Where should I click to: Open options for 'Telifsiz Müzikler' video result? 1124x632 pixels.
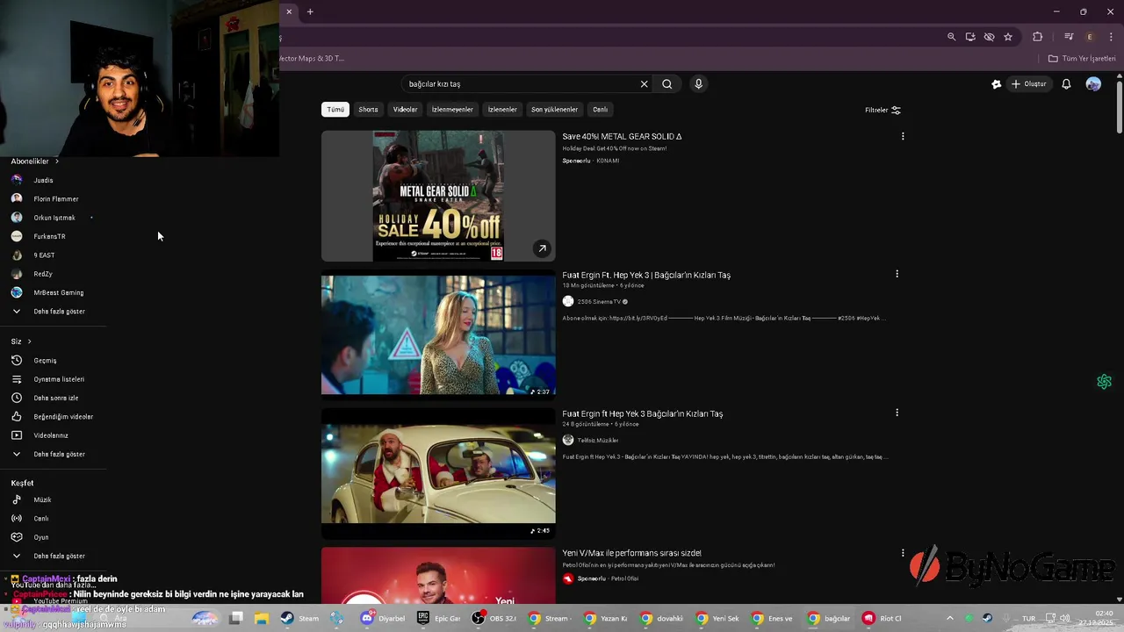pos(897,413)
